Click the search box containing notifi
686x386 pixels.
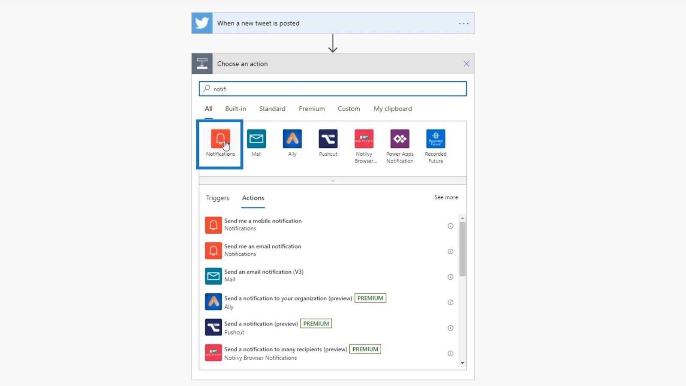coord(333,89)
